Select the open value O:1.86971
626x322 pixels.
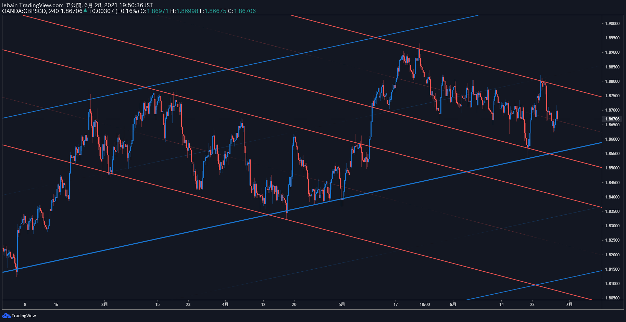click(x=154, y=11)
